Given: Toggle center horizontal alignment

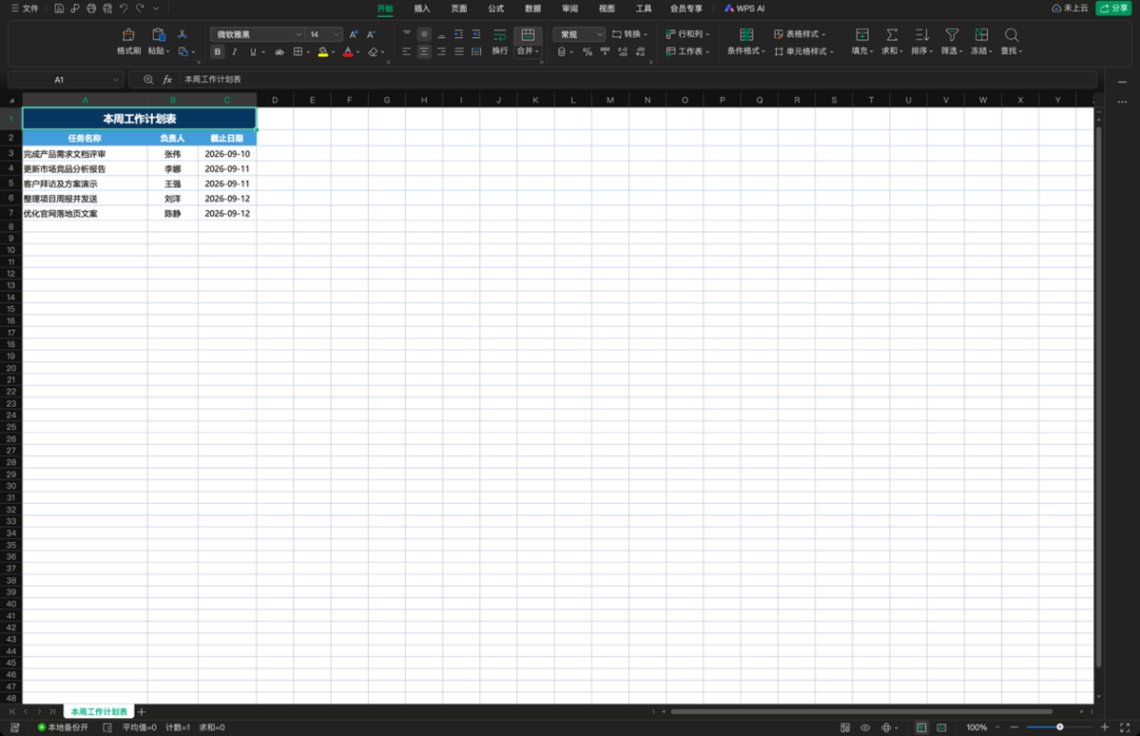Looking at the screenshot, I should point(424,52).
